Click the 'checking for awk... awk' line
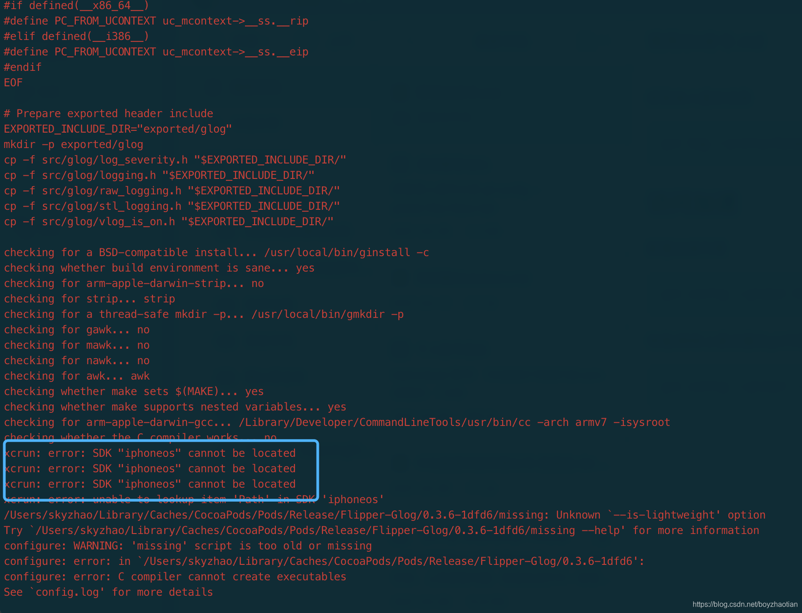Image resolution: width=802 pixels, height=613 pixels. [77, 376]
